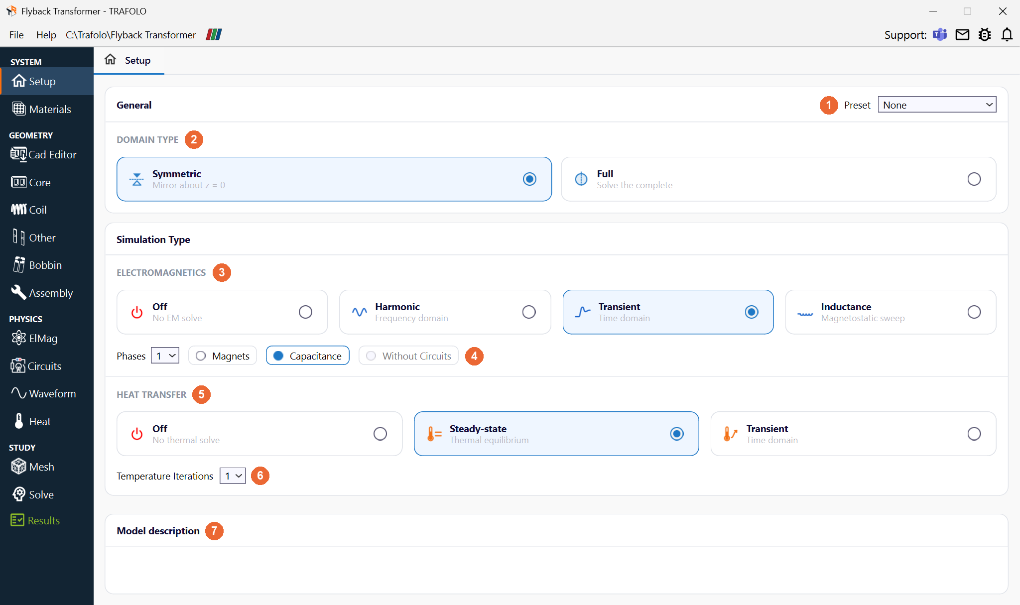Turn electromagnetics Off radio button
The width and height of the screenshot is (1020, 605).
pyautogui.click(x=305, y=312)
